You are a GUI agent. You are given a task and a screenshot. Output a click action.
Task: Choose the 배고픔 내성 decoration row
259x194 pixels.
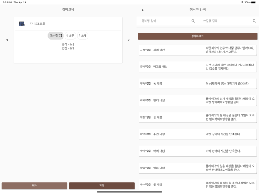(x=197, y=67)
